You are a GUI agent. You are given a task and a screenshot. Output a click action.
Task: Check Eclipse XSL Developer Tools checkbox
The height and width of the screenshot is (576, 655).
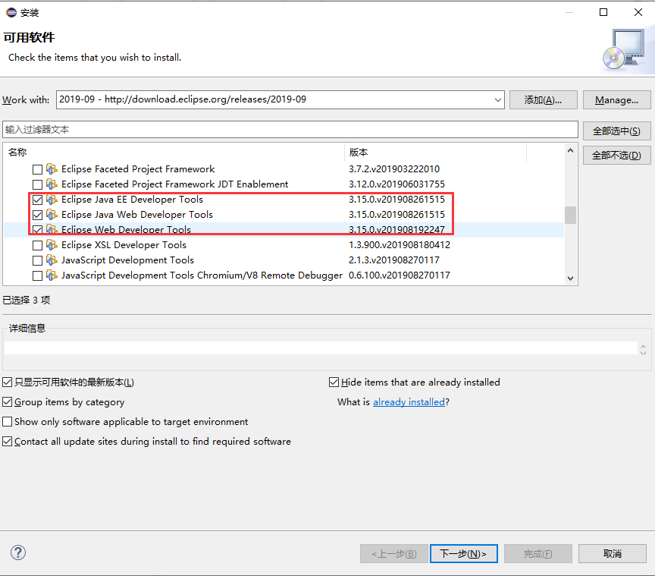(37, 245)
